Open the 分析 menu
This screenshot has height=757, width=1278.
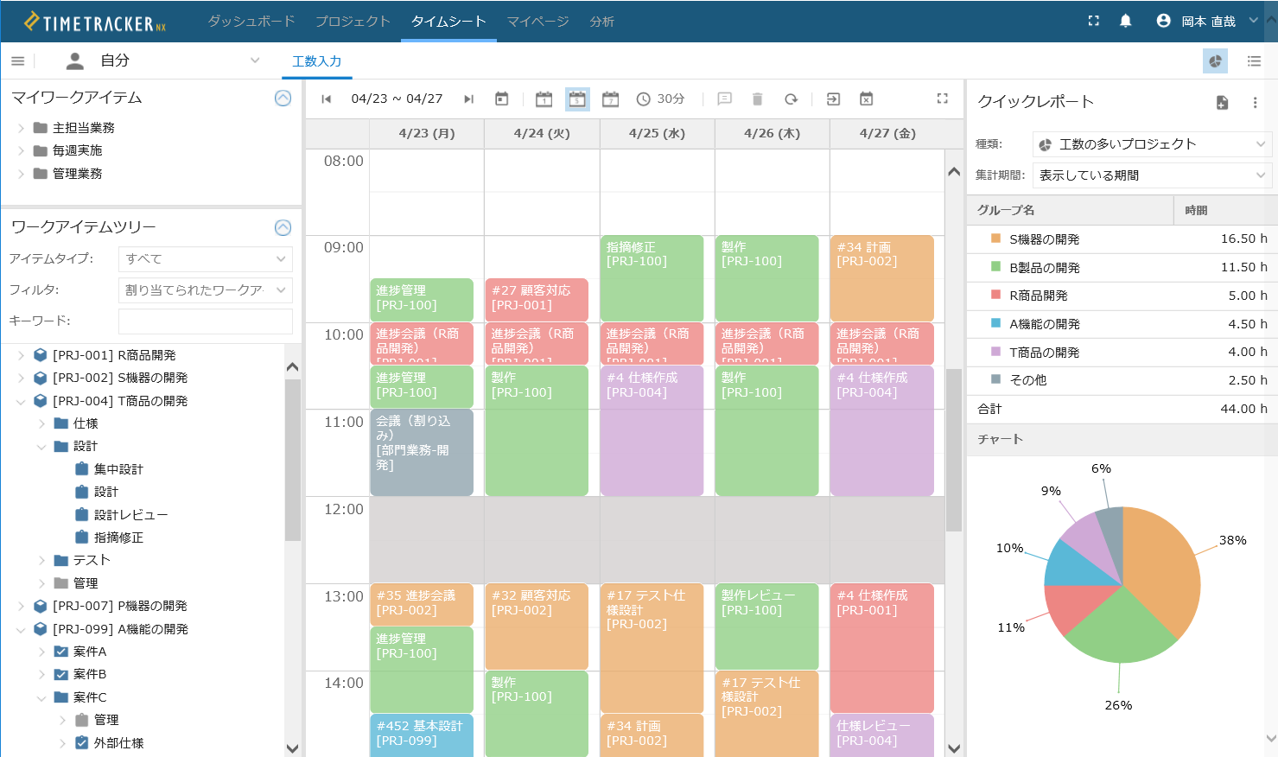tap(602, 21)
